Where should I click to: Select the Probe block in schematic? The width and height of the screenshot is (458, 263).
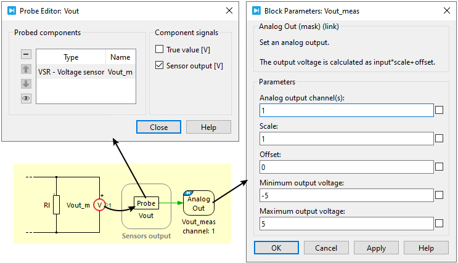tap(146, 203)
